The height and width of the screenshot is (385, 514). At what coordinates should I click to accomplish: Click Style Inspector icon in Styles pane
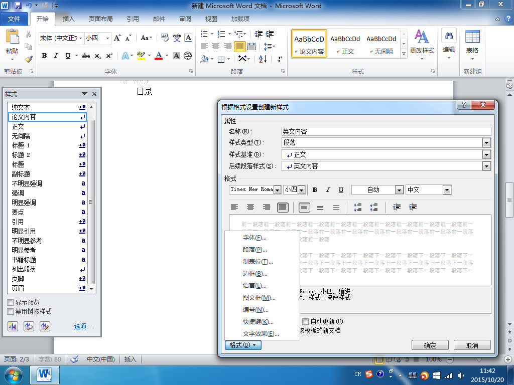point(29,326)
